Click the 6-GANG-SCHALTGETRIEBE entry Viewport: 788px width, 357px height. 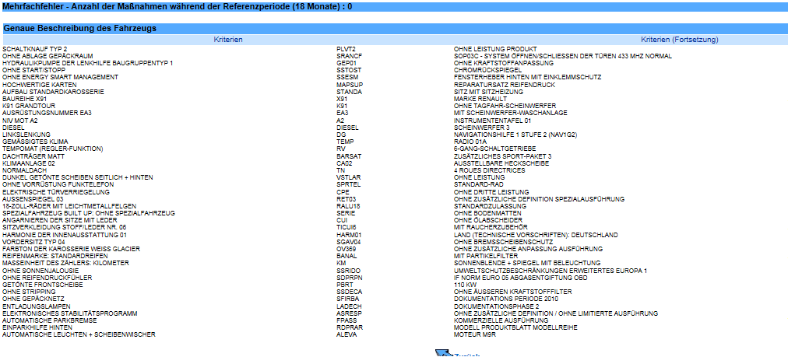click(x=494, y=149)
